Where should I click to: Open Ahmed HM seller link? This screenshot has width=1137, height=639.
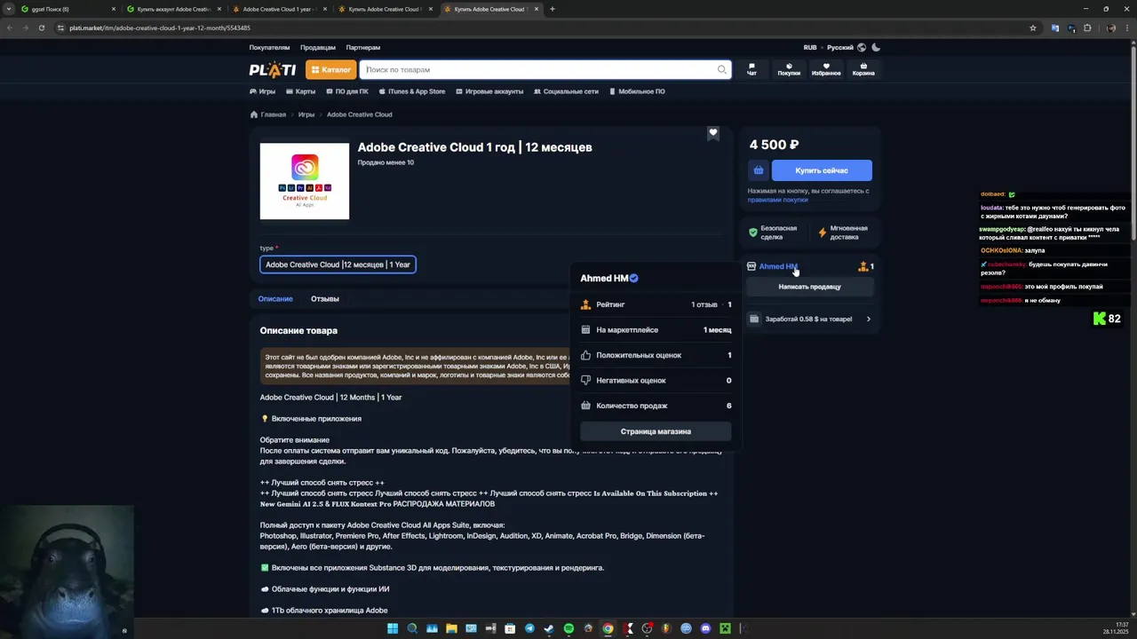coord(778,266)
